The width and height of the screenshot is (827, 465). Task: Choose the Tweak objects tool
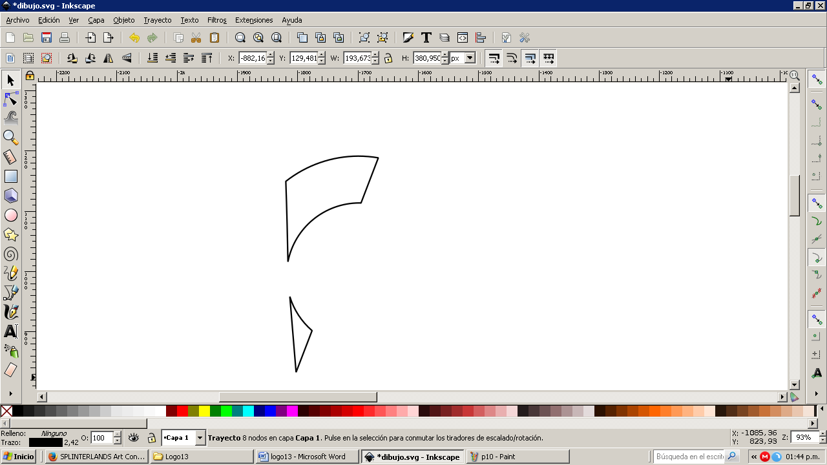11,118
